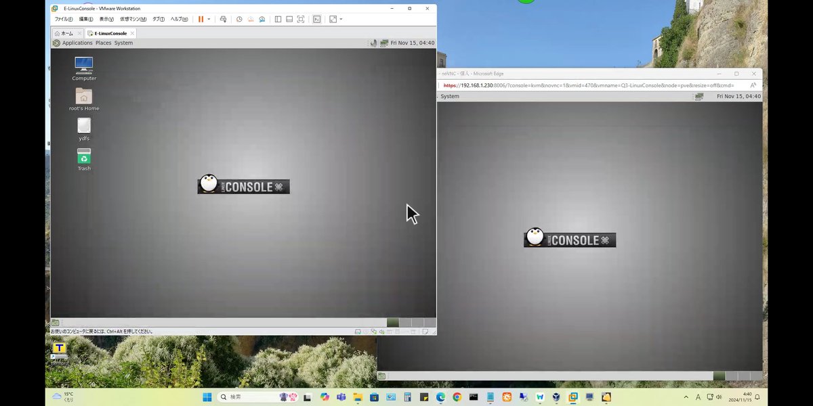Screen dimensions: 813x406
Task: Click the Take snapshot clock icon
Action: coord(239,19)
